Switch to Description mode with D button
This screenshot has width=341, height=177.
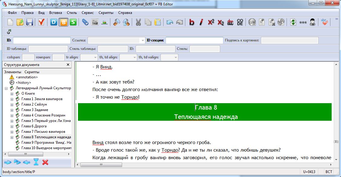[x=54, y=22]
